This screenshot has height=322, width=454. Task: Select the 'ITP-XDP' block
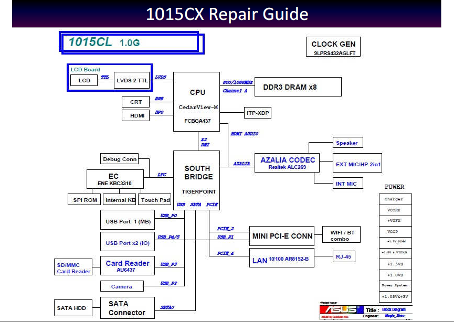(258, 113)
